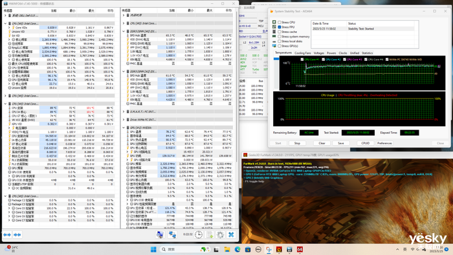The width and height of the screenshot is (453, 255).
Task: Click the FurMark taskbar icon
Action: point(279,250)
